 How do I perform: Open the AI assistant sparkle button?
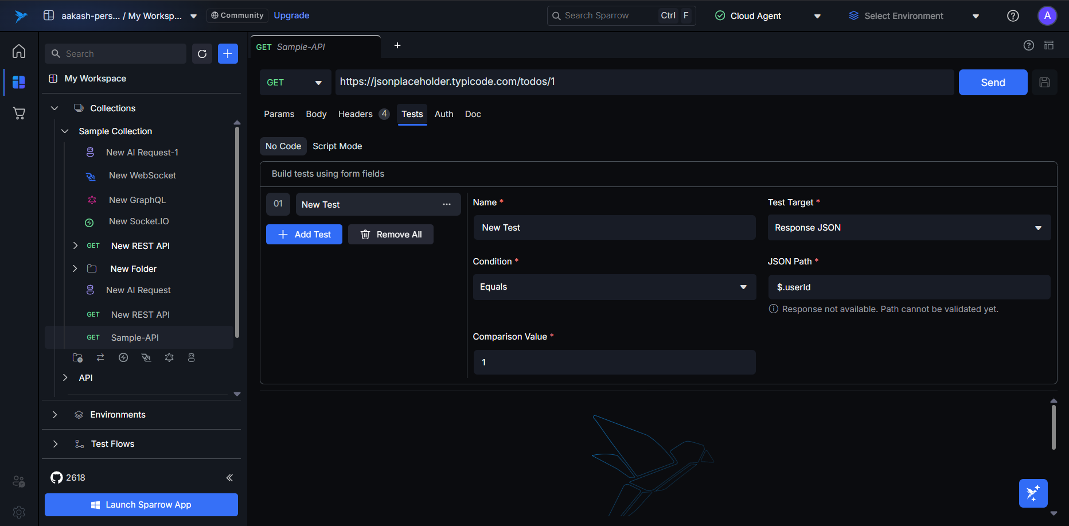[x=1033, y=493]
